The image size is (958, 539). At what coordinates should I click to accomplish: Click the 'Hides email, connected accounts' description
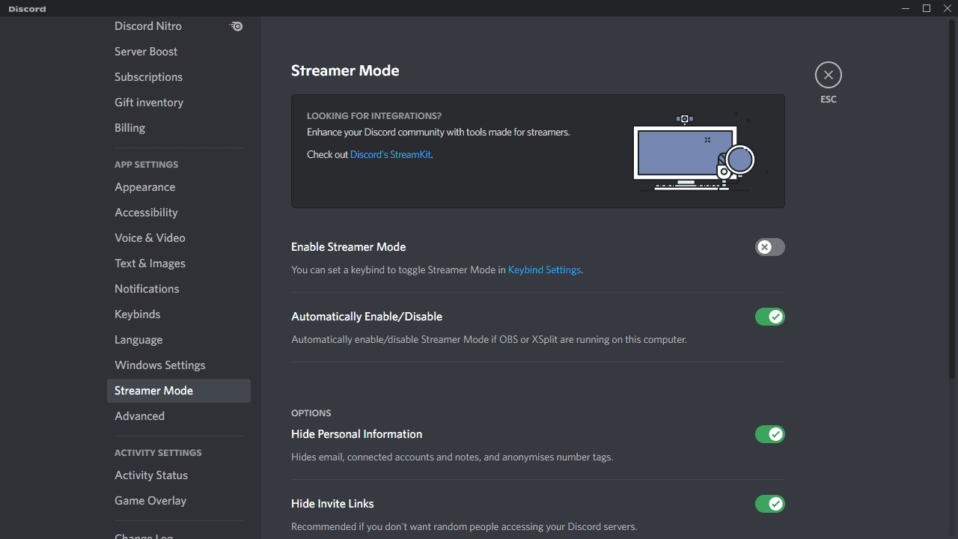pyautogui.click(x=452, y=457)
